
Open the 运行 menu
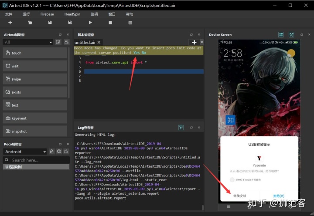click(26, 14)
